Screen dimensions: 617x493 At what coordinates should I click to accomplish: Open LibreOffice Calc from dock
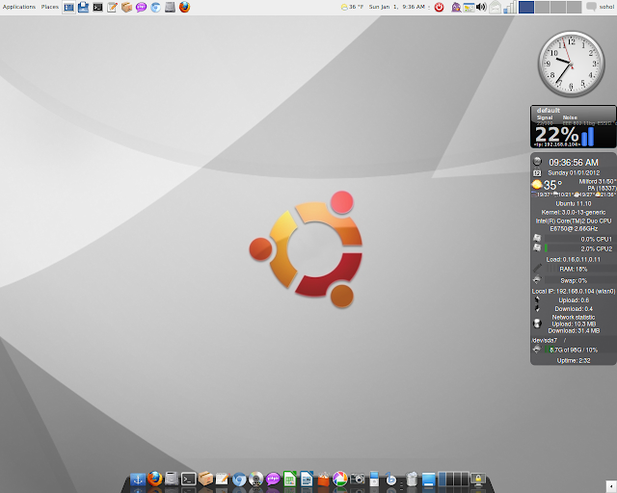click(289, 479)
